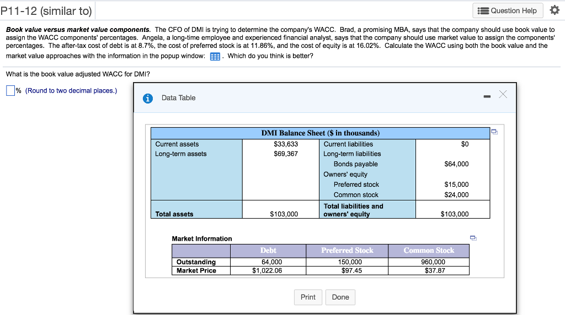Select the Common stock value $24,000
The width and height of the screenshot is (565, 315).
point(456,195)
